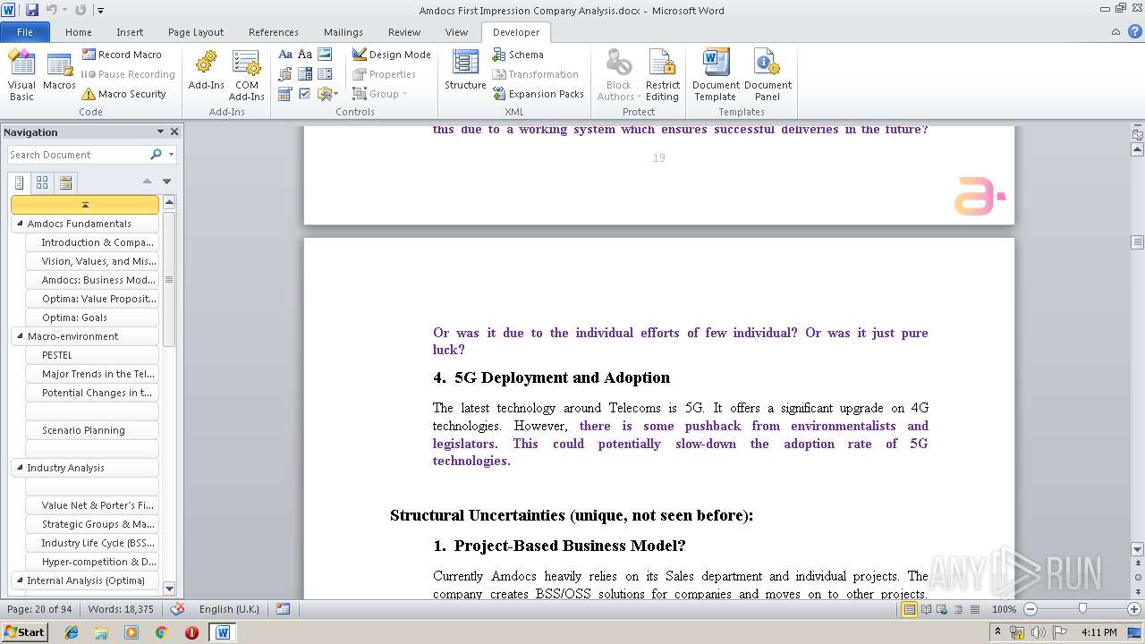Open XML Expansion Packs
Image resolution: width=1145 pixels, height=644 pixels.
[x=538, y=94]
